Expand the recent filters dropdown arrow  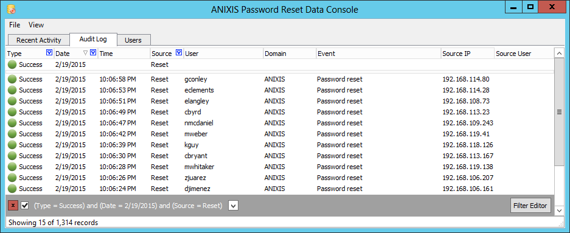(x=234, y=206)
